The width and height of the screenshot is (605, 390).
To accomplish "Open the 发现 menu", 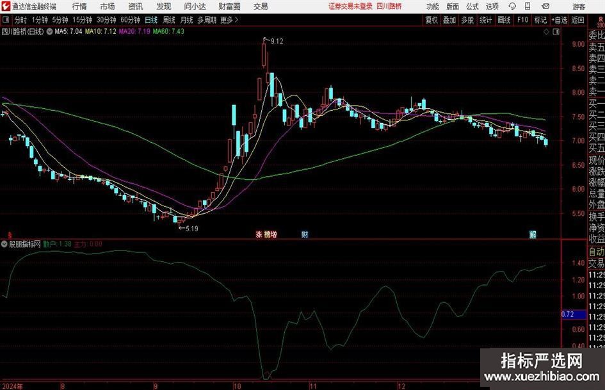I will [164, 6].
